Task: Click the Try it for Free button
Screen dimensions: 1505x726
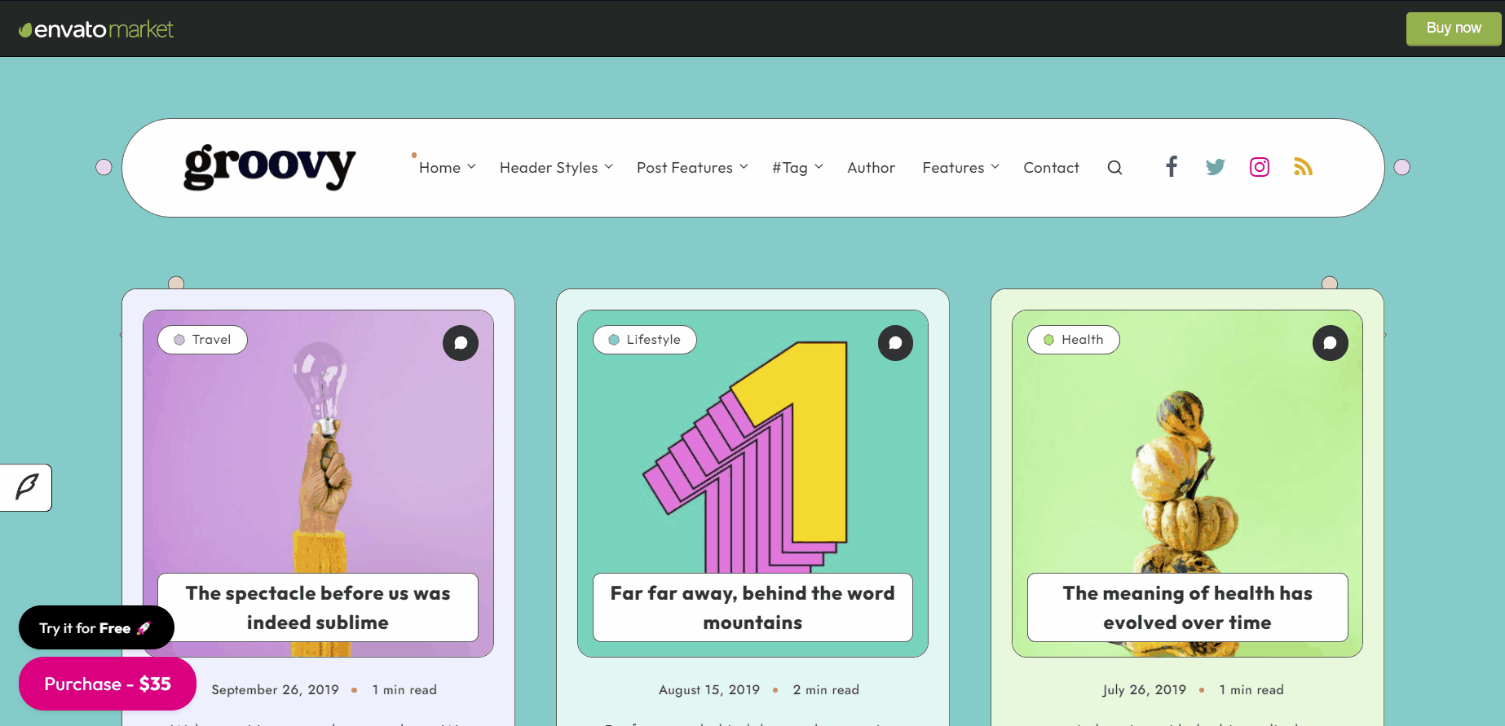Action: [95, 628]
